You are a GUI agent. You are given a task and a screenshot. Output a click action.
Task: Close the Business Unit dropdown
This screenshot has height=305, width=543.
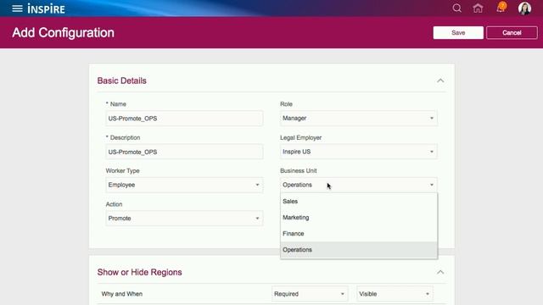click(358, 185)
